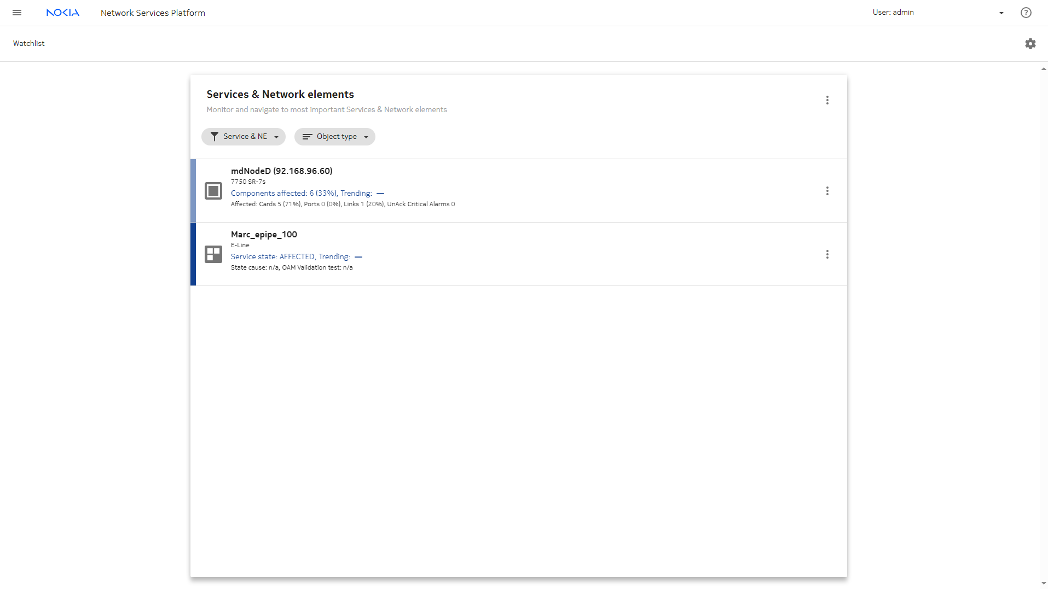Click the Marc_epipe_100 service icon

click(x=213, y=254)
